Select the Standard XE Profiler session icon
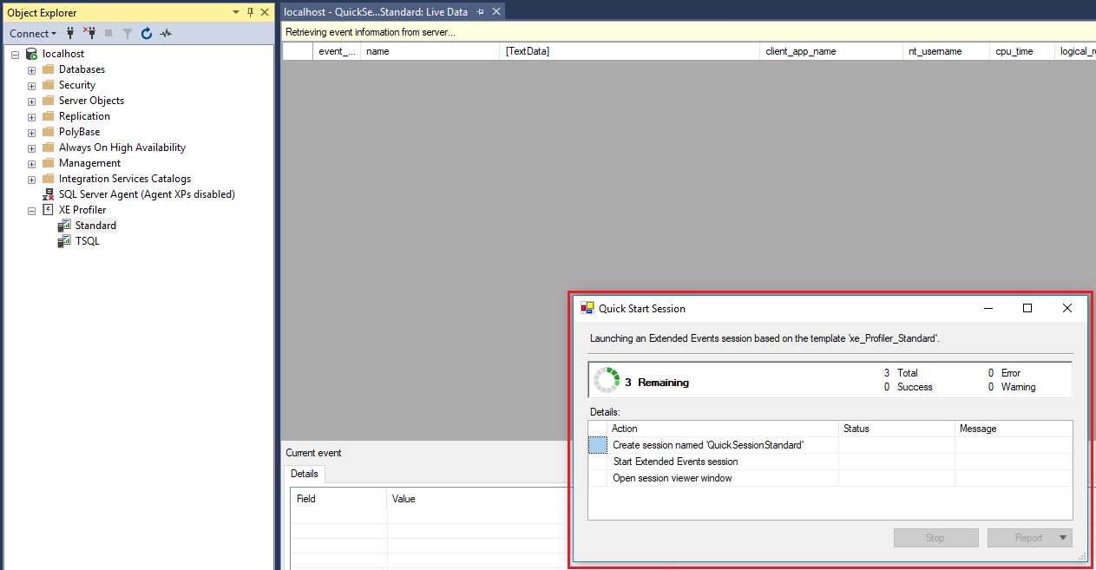 click(x=64, y=225)
